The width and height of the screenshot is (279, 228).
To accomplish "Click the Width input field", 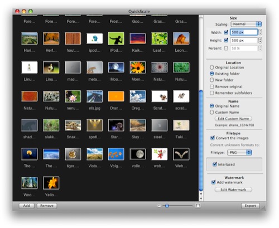I will 244,32.
